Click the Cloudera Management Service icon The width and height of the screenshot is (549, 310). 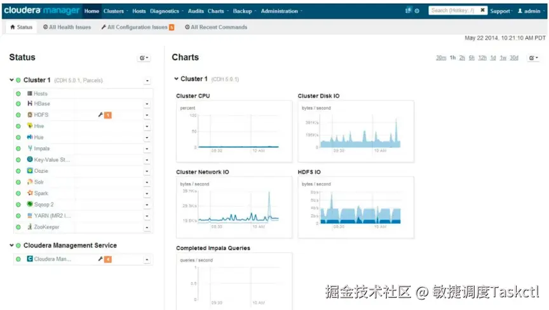click(30, 259)
